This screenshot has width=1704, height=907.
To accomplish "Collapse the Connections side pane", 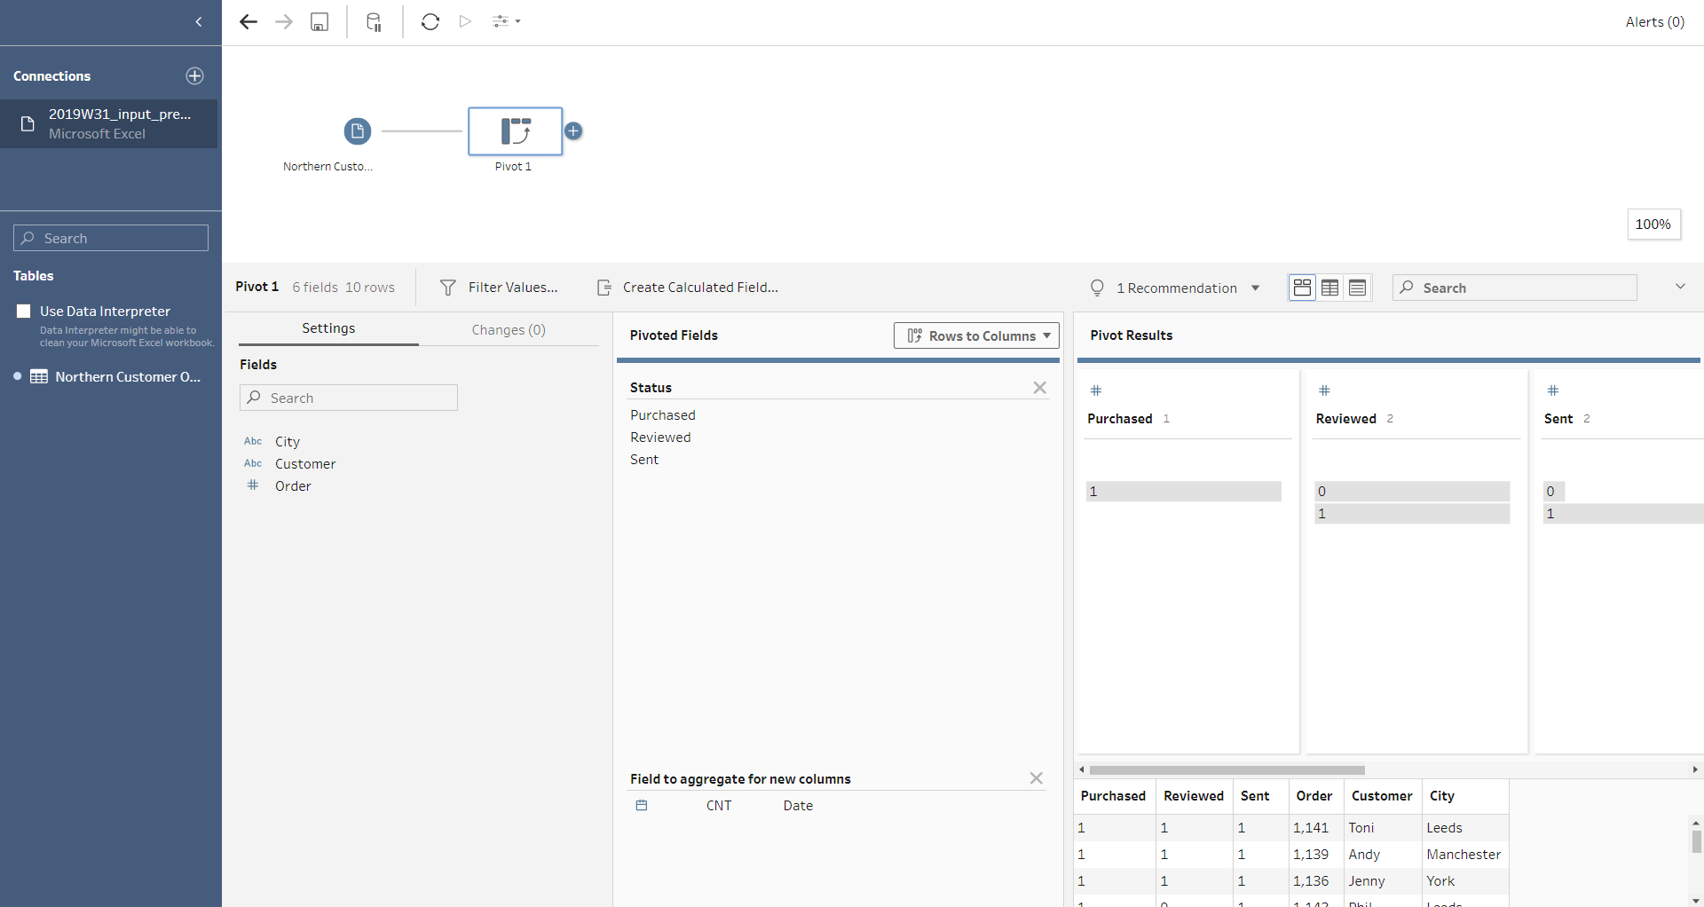I will click(199, 22).
